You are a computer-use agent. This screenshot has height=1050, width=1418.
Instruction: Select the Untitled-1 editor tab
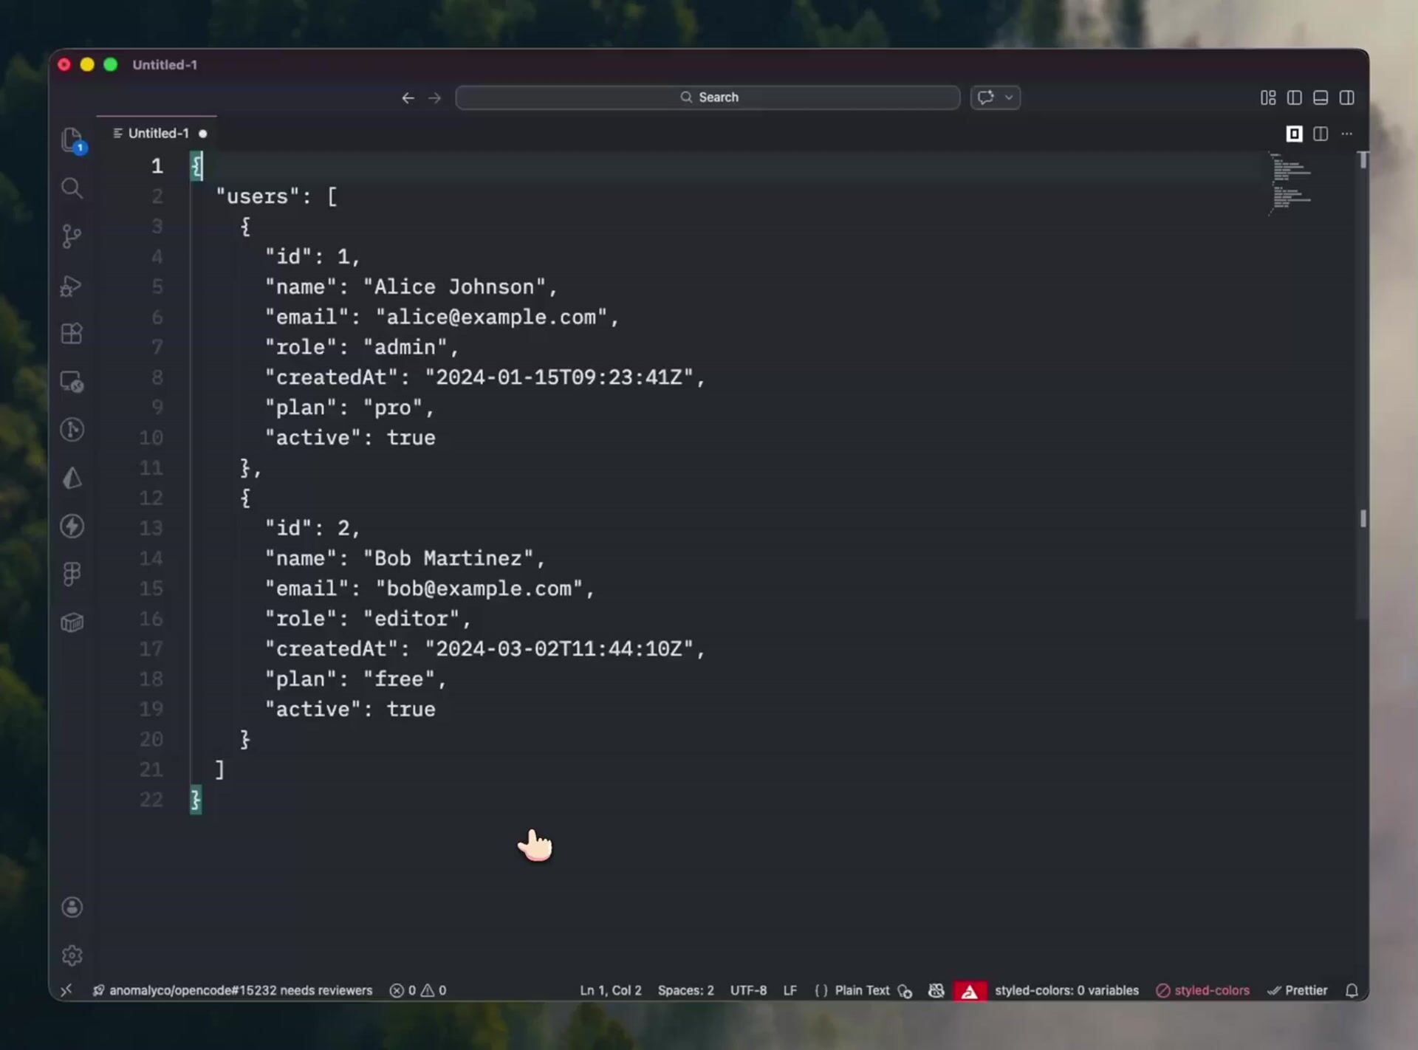pyautogui.click(x=158, y=134)
